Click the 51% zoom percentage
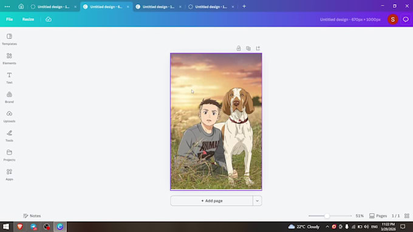 (x=360, y=216)
